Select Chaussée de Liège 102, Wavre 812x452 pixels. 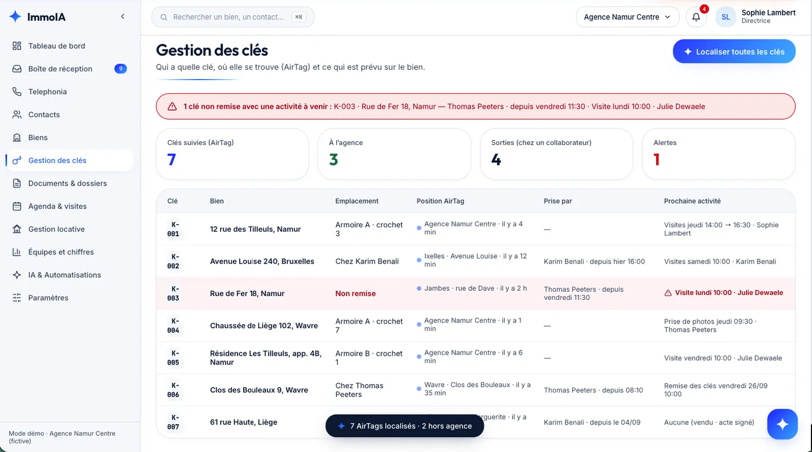coord(264,326)
